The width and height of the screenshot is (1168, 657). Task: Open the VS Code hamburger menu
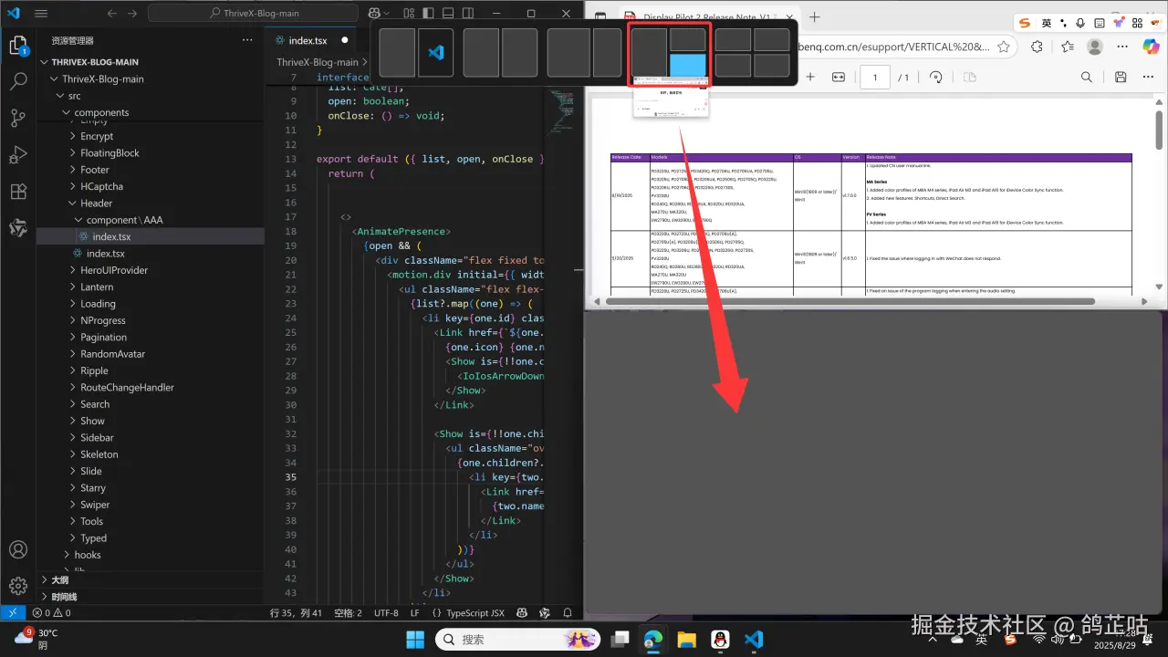click(41, 14)
